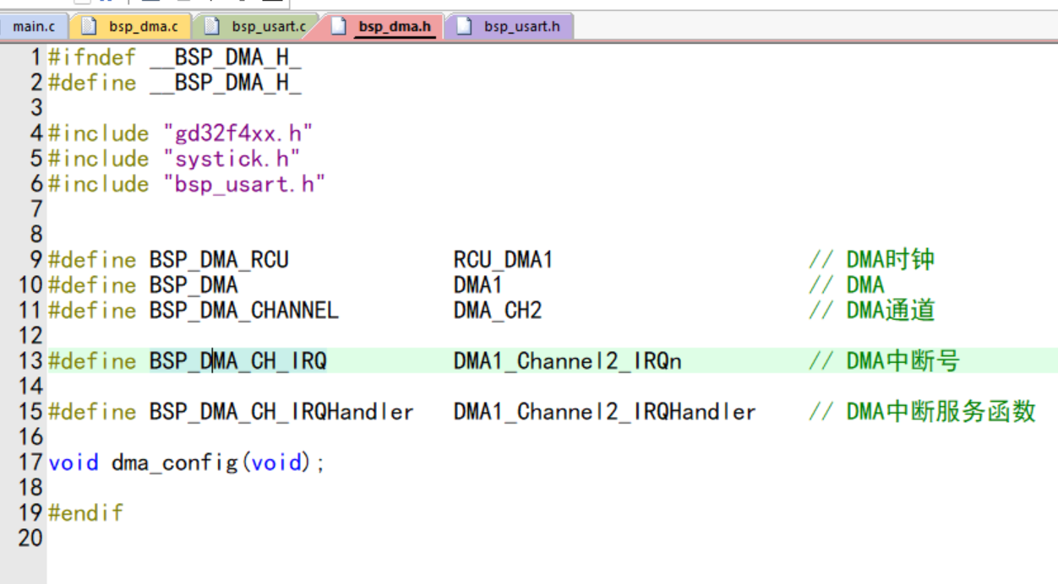Viewport: 1058px width, 584px height.
Task: Click the document icon on bsp_usart.h tab
Action: [464, 26]
